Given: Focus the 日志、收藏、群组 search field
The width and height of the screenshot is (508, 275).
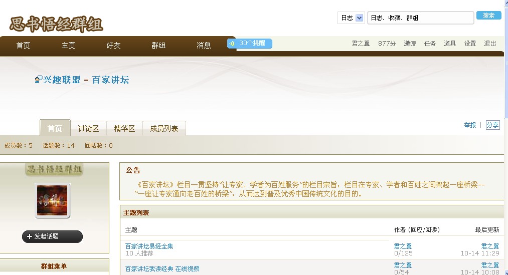Looking at the screenshot, I should pos(421,18).
